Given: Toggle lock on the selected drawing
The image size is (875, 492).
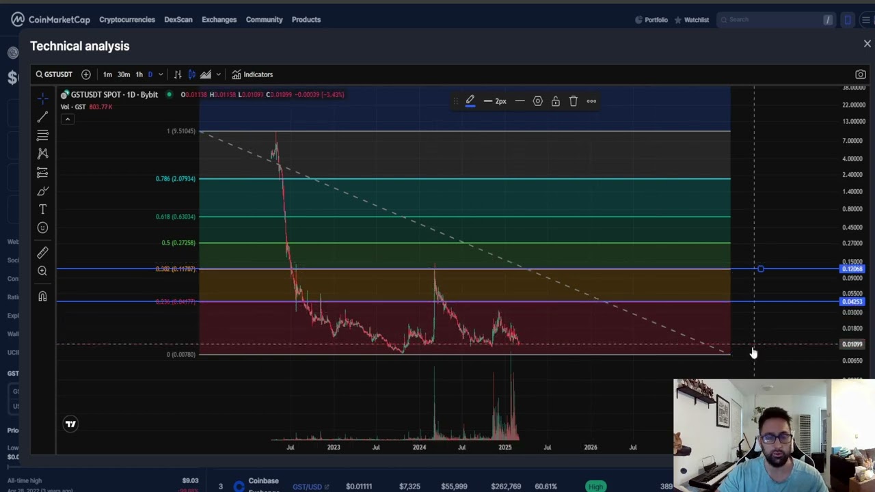Looking at the screenshot, I should (x=556, y=101).
